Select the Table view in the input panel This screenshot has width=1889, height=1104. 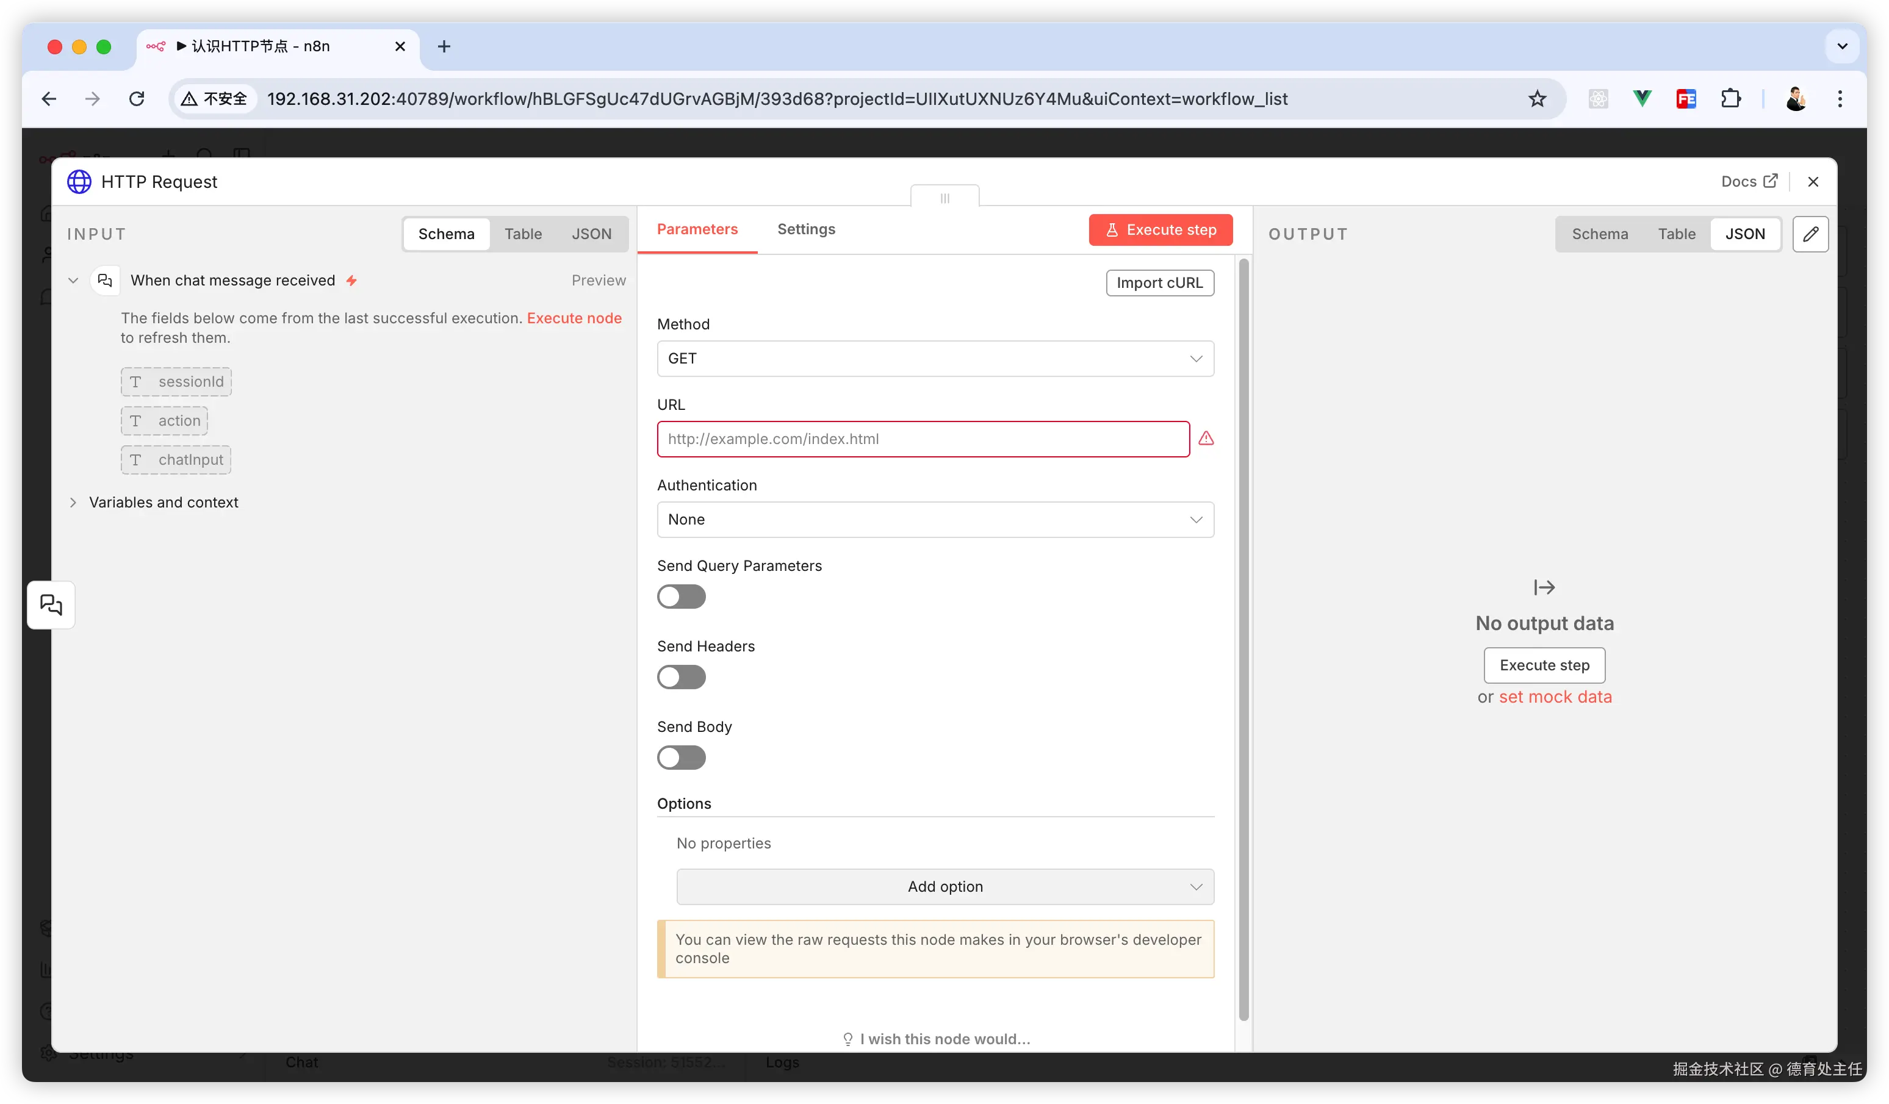click(x=522, y=234)
